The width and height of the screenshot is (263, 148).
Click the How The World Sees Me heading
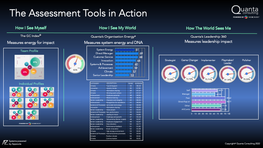click(209, 28)
